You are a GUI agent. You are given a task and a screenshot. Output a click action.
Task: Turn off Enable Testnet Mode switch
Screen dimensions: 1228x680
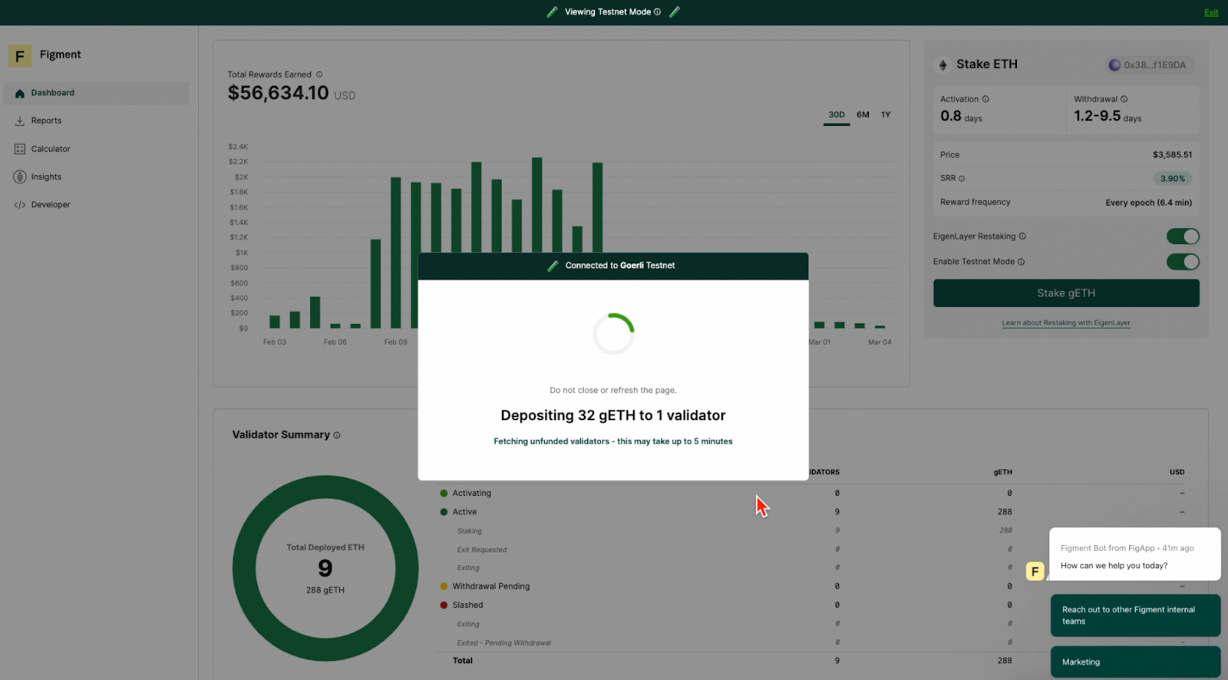tap(1182, 262)
